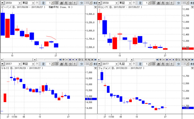Click zoom slider thumb below 3559 chart
This screenshot has height=119, width=194.
point(44,60)
